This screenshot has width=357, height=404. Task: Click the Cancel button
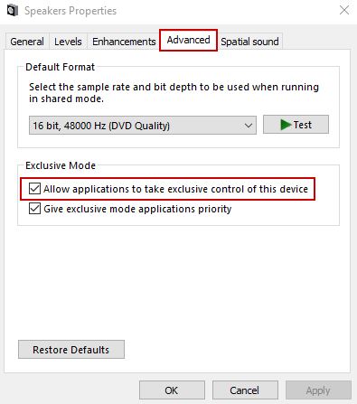245,390
